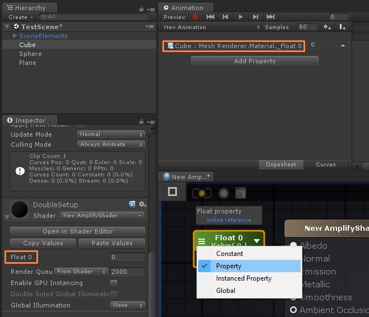
Task: Click the Copy Values button
Action: point(43,243)
